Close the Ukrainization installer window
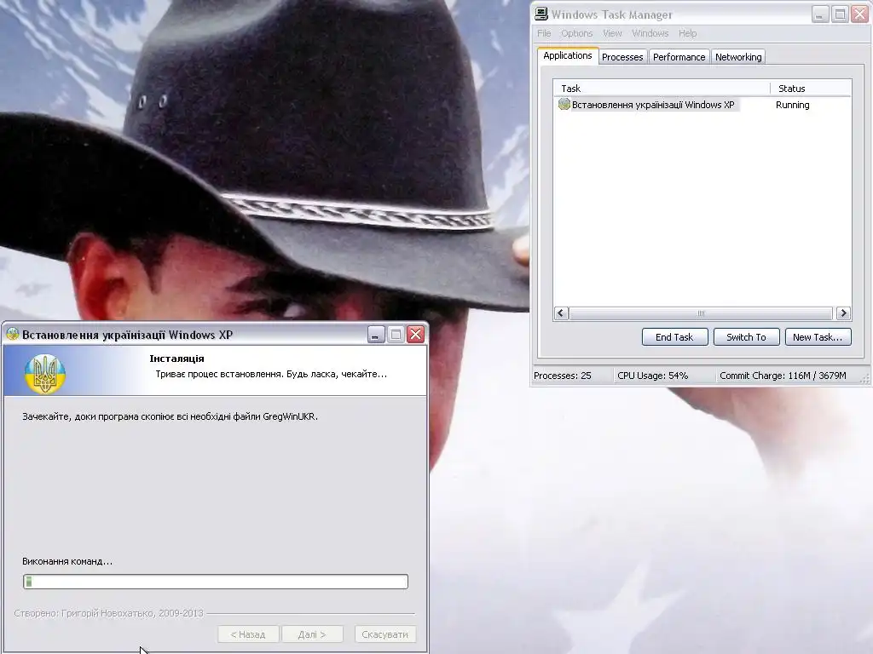The width and height of the screenshot is (873, 654). coord(416,334)
